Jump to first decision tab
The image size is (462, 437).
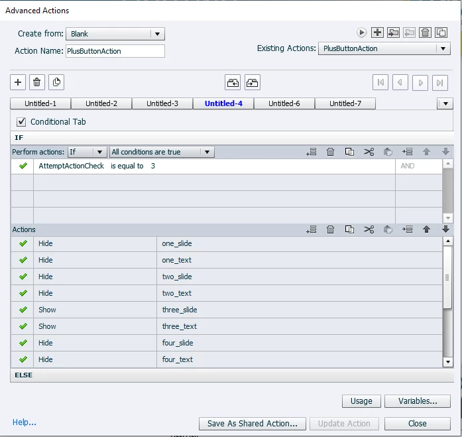380,82
